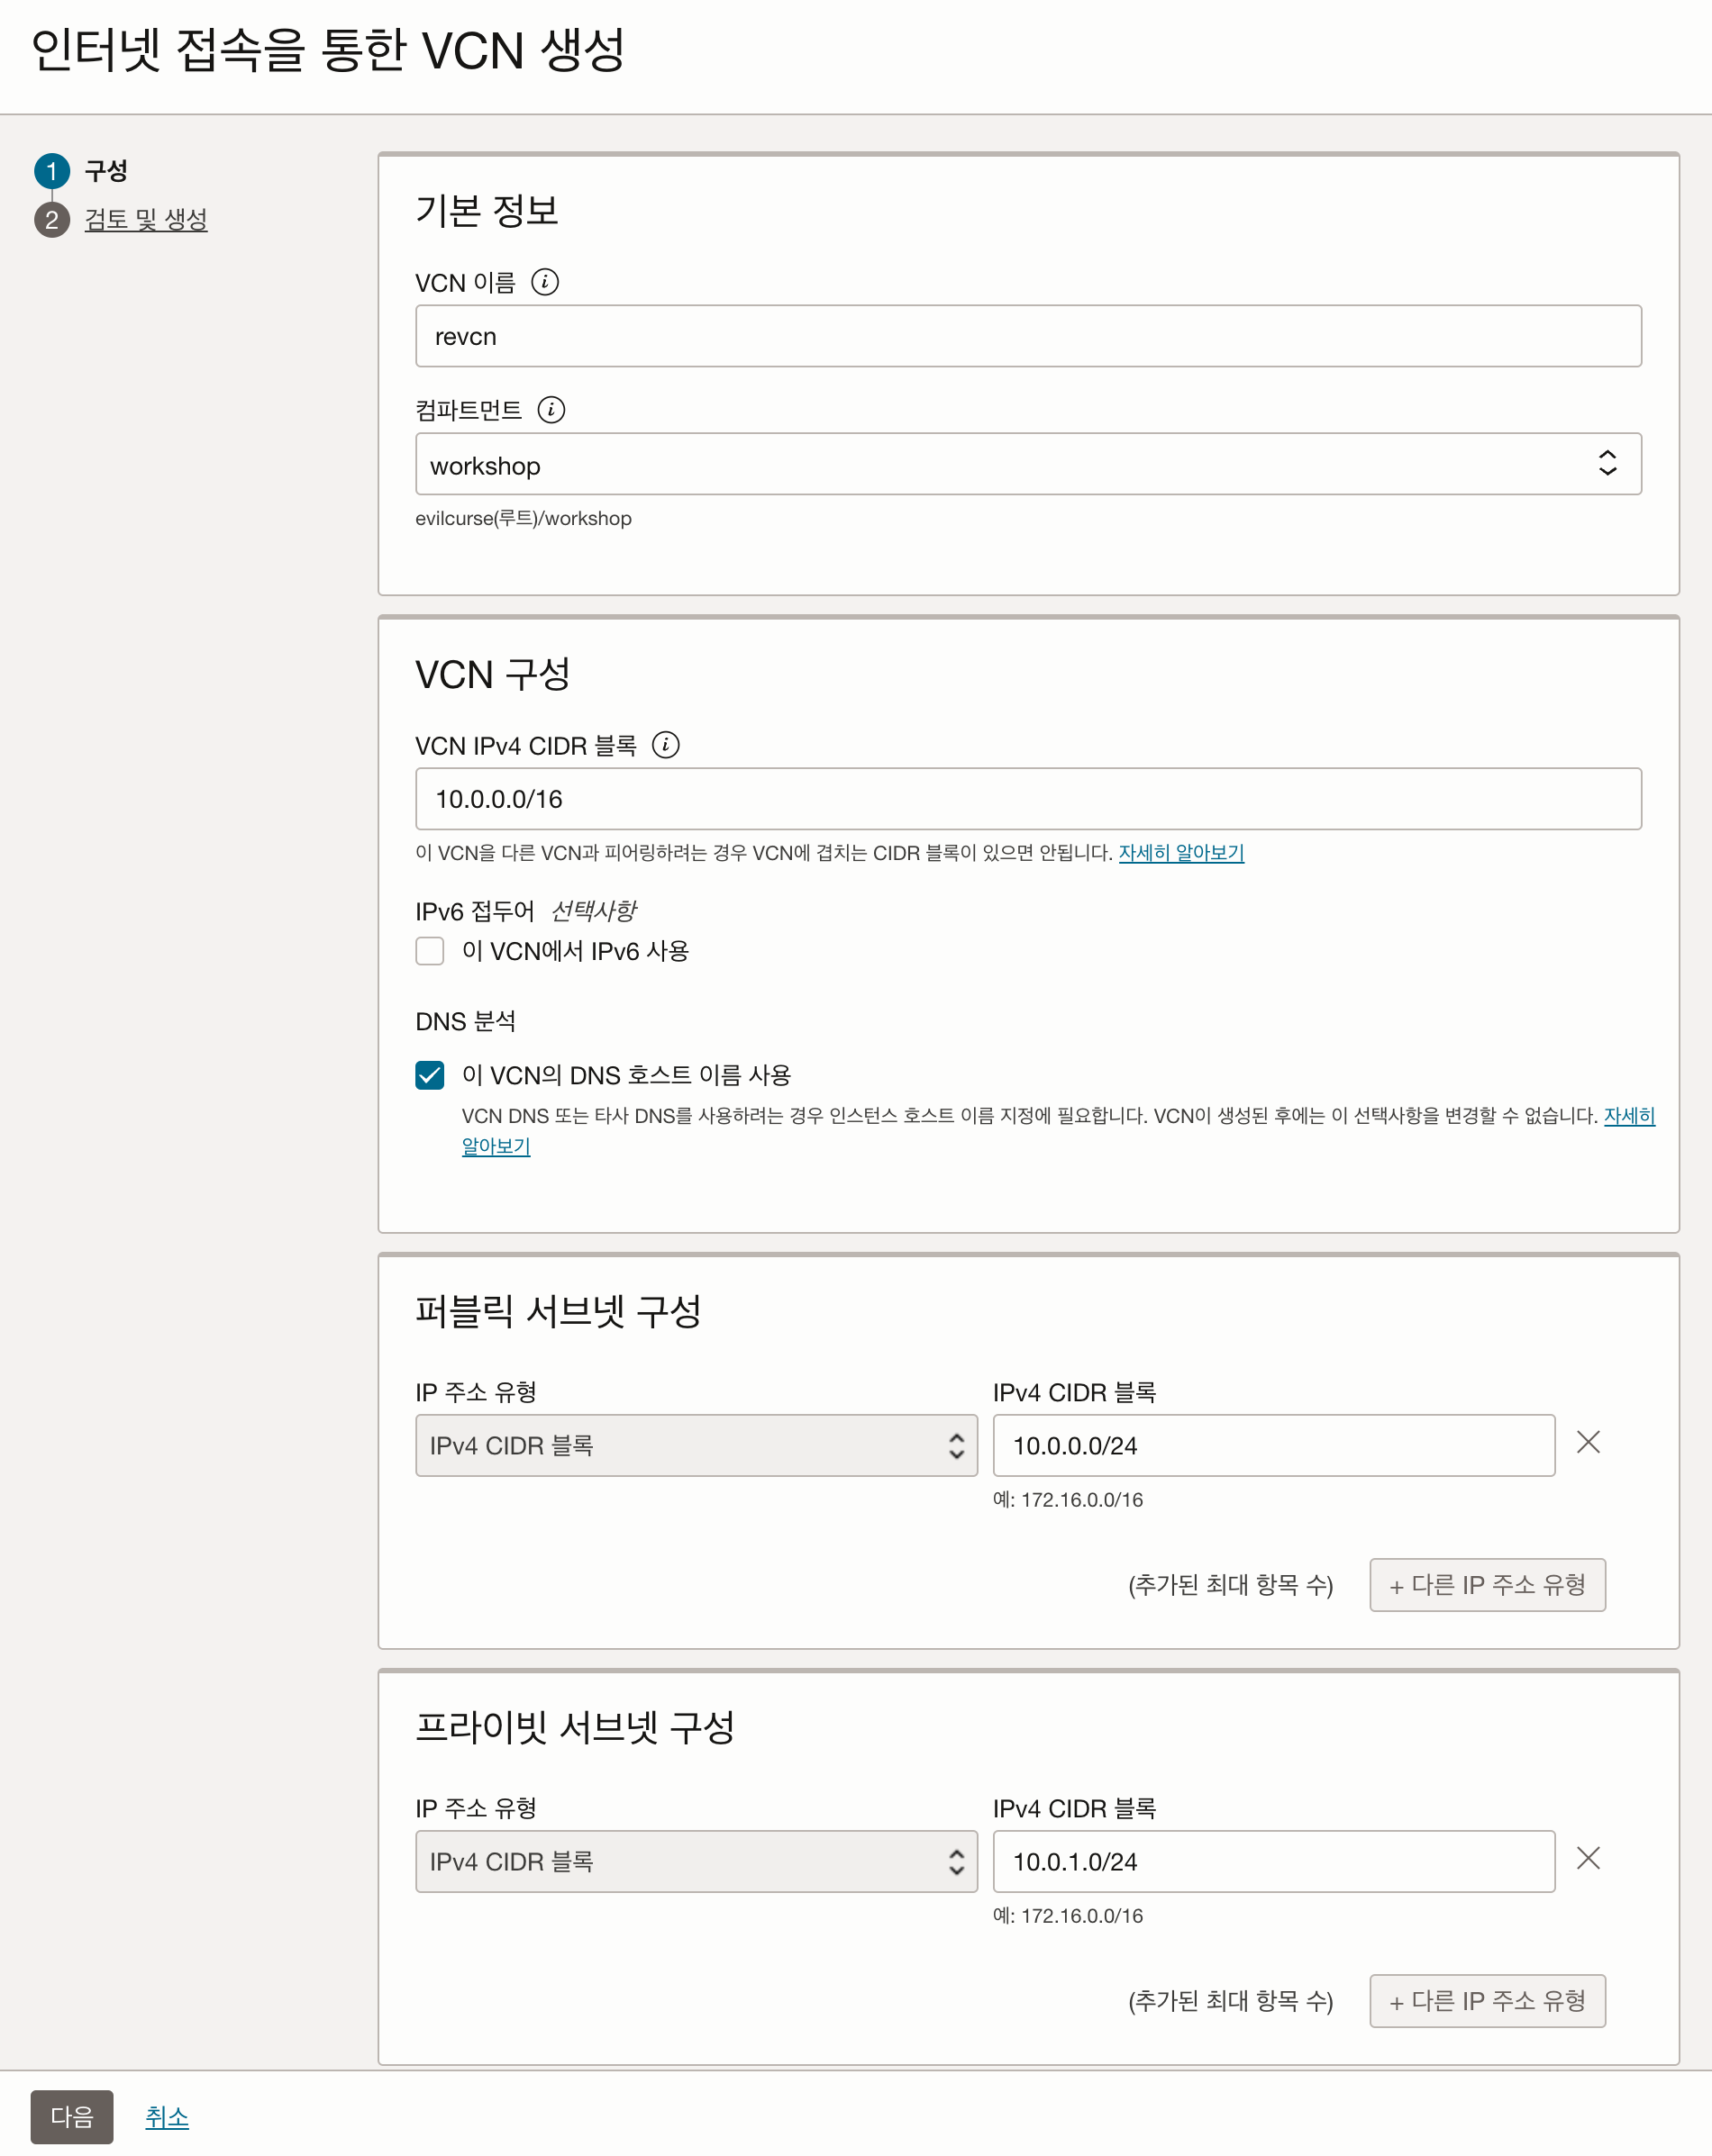Remove the public subnet 10.0.0.0/24 CIDR entry
The width and height of the screenshot is (1712, 2156).
click(1587, 1442)
